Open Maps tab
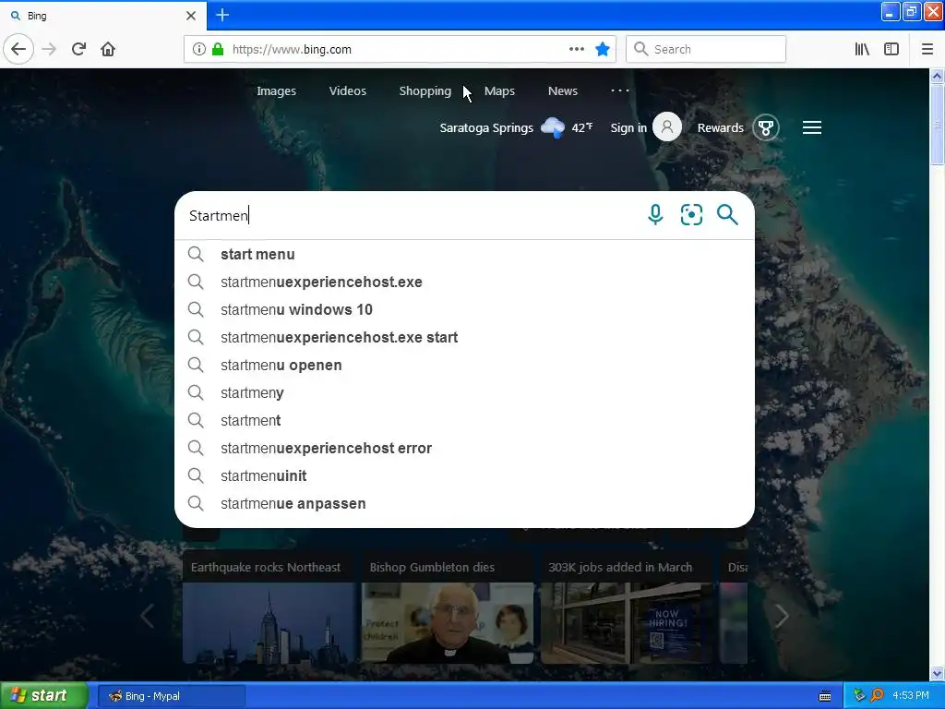The width and height of the screenshot is (945, 709). pyautogui.click(x=499, y=91)
